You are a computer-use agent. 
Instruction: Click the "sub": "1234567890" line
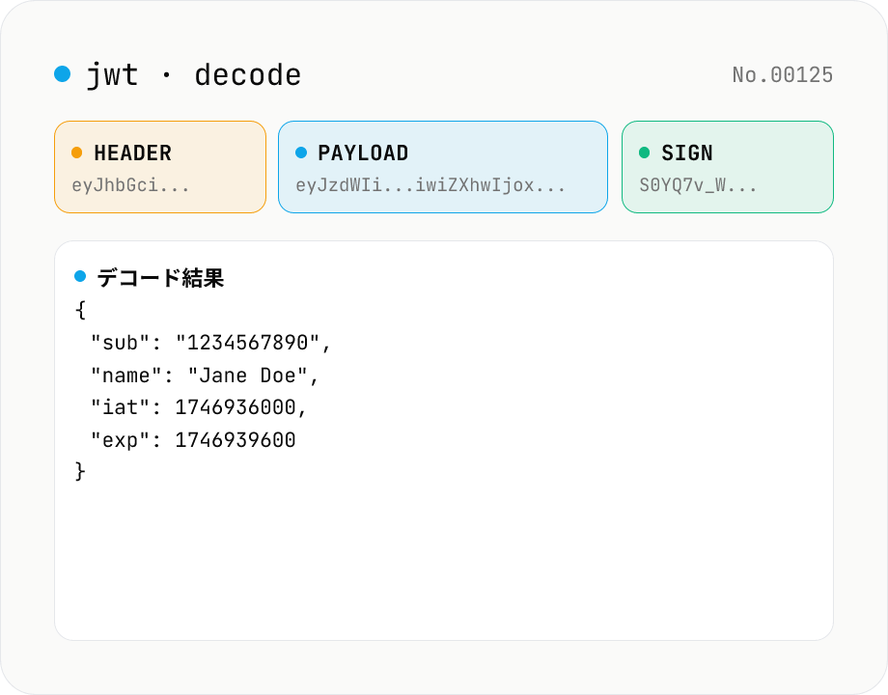[210, 343]
